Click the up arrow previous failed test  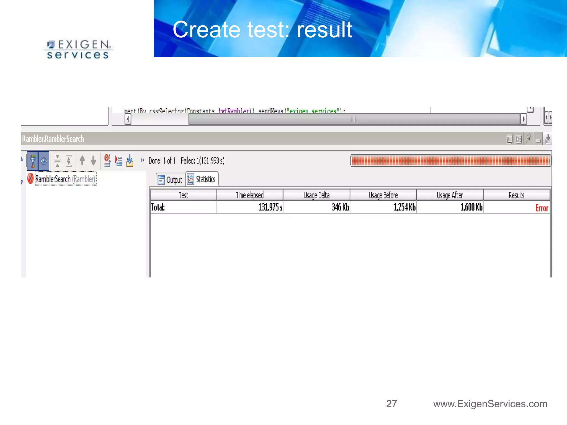(x=82, y=160)
